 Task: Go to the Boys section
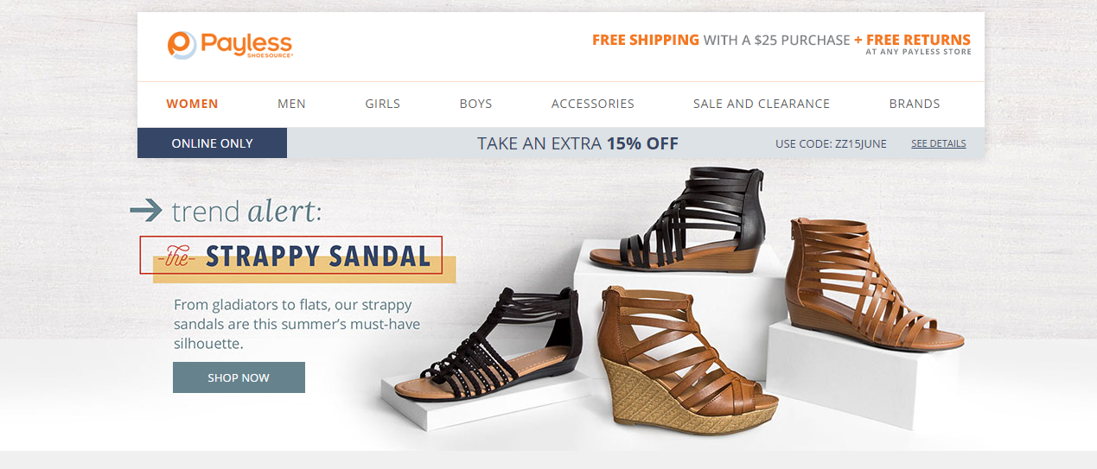[x=475, y=104]
